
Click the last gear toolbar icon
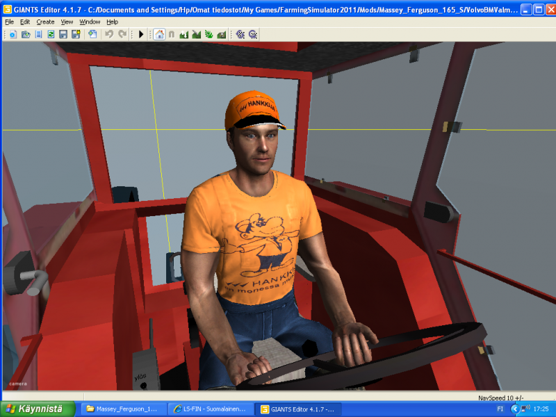(x=253, y=34)
